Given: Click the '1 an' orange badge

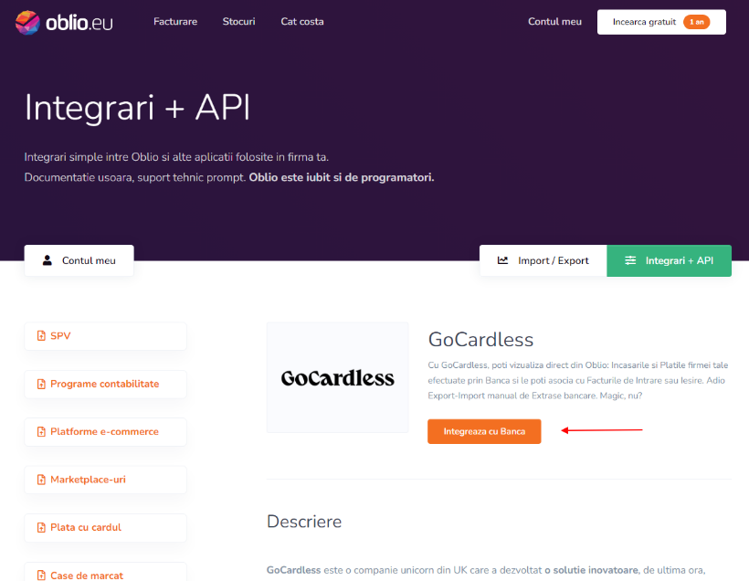Looking at the screenshot, I should tap(696, 22).
